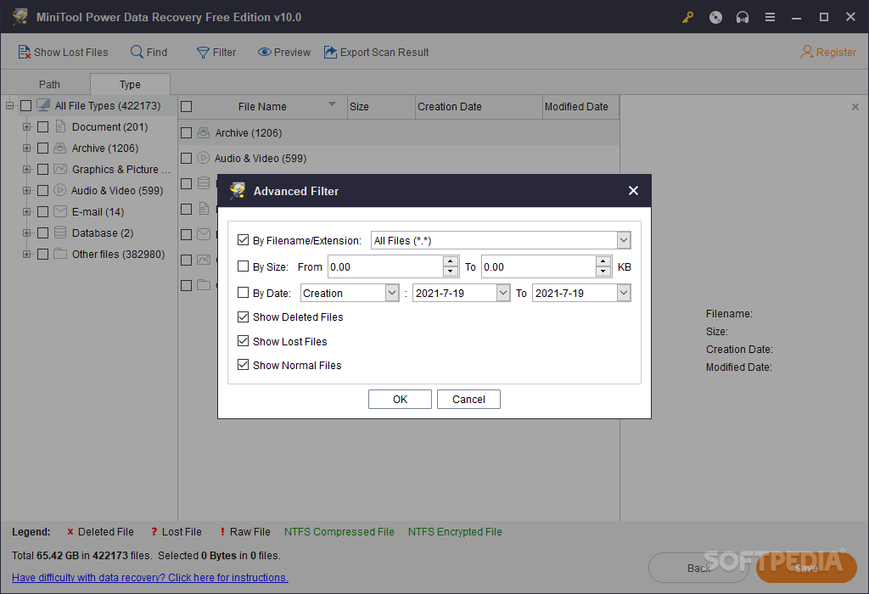The image size is (869, 594).
Task: Click the Register user icon
Action: (x=806, y=52)
